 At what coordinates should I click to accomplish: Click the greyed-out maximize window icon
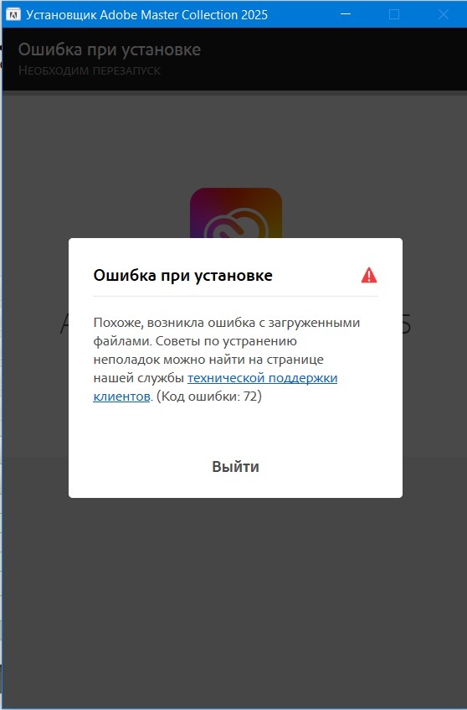click(x=394, y=14)
